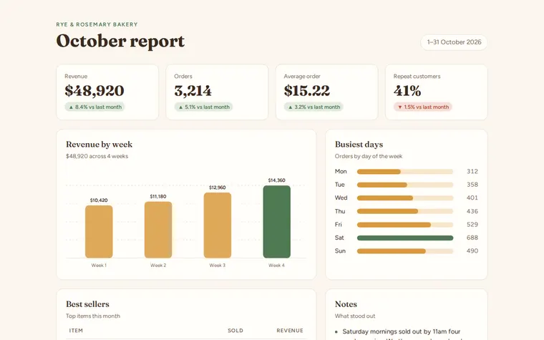The image size is (544, 340).
Task: Click the Tuesday orders progress bar
Action: pos(405,185)
